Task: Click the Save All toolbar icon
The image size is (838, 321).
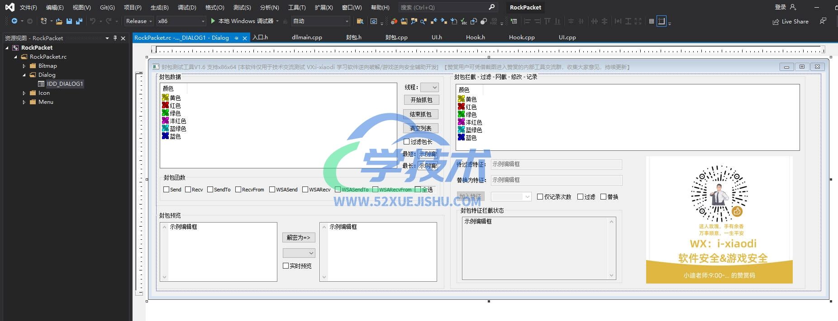Action: [x=79, y=21]
